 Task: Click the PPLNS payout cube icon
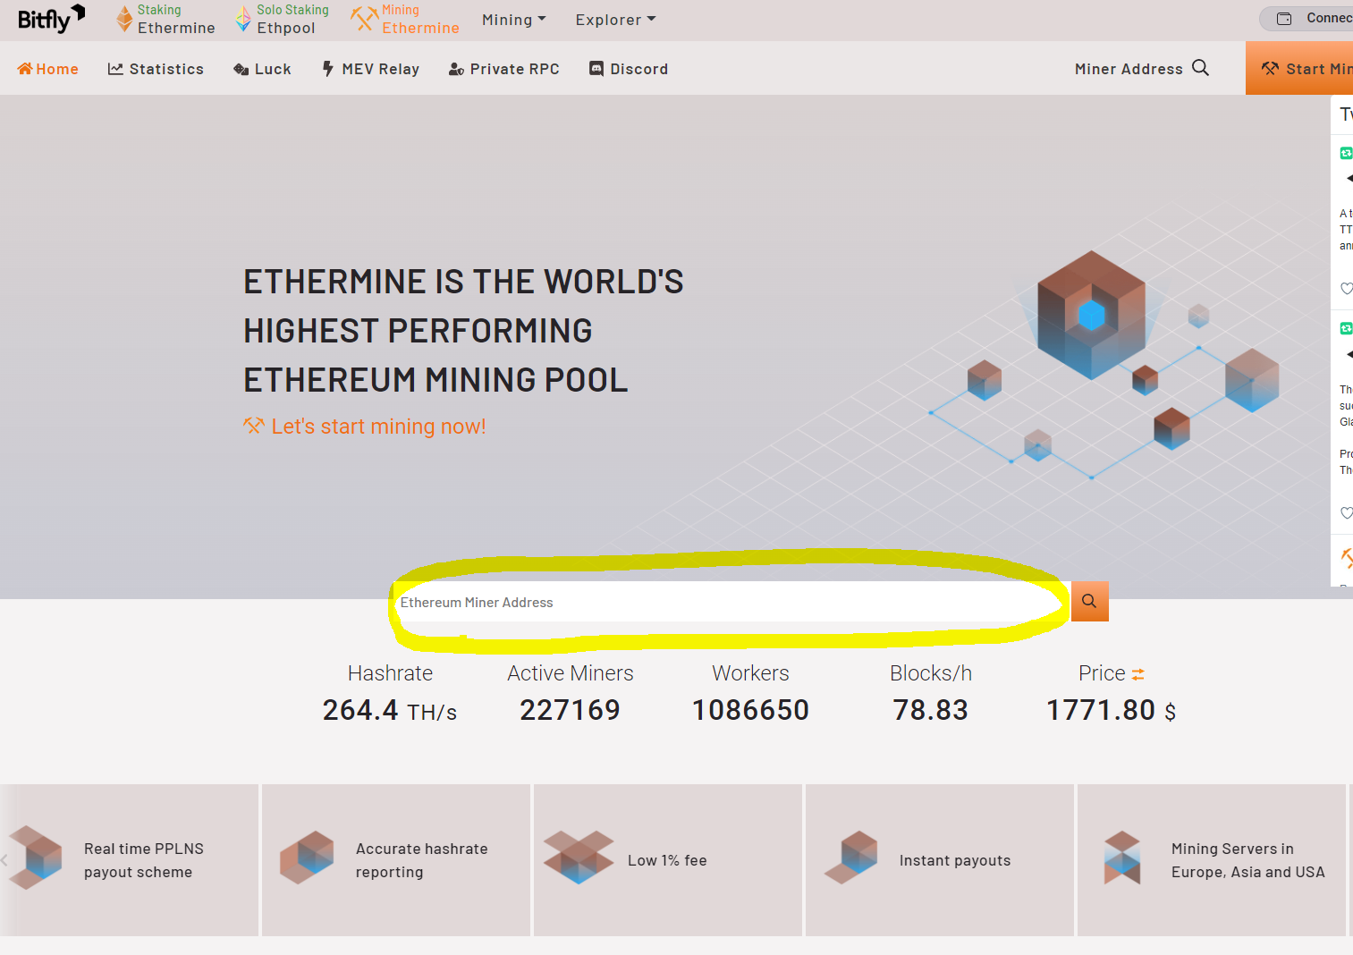[x=36, y=858]
